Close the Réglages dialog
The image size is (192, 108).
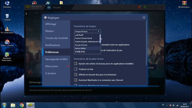coord(144,18)
